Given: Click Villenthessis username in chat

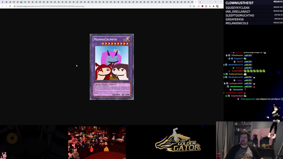Looking at the screenshot, I should (x=237, y=56).
